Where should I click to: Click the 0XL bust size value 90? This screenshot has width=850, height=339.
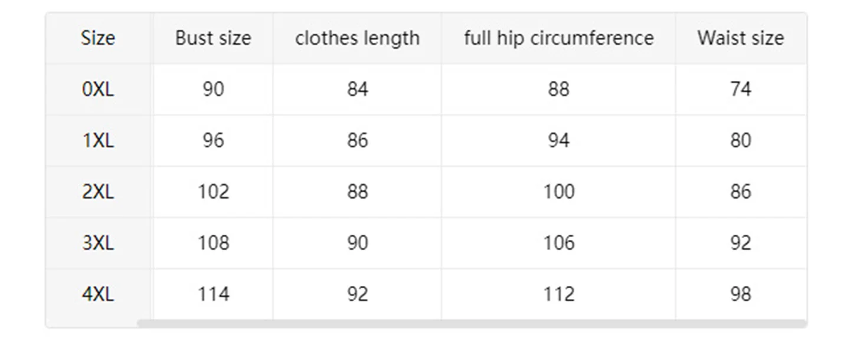pos(213,90)
